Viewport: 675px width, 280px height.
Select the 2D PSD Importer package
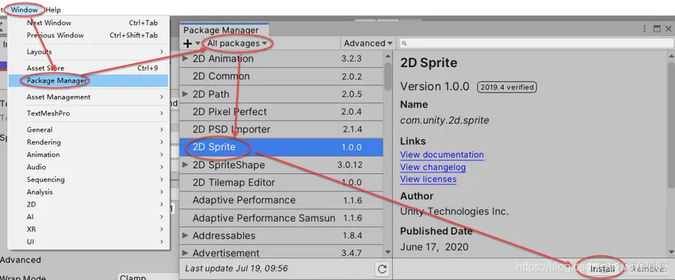281,129
